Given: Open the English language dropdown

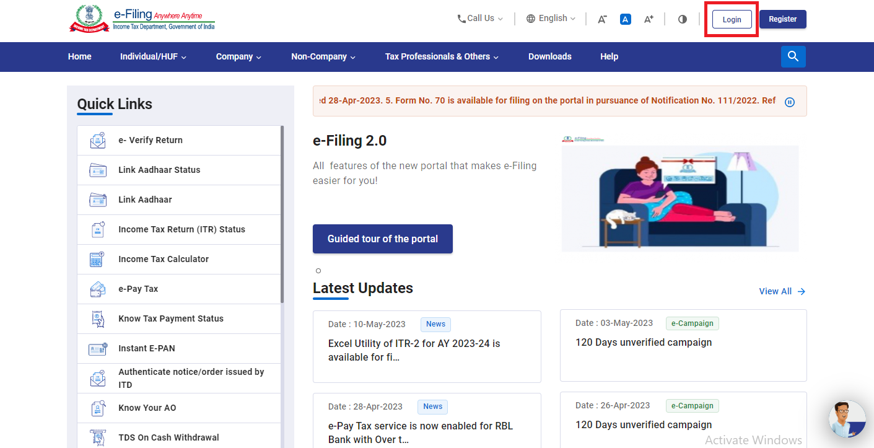Looking at the screenshot, I should (551, 19).
